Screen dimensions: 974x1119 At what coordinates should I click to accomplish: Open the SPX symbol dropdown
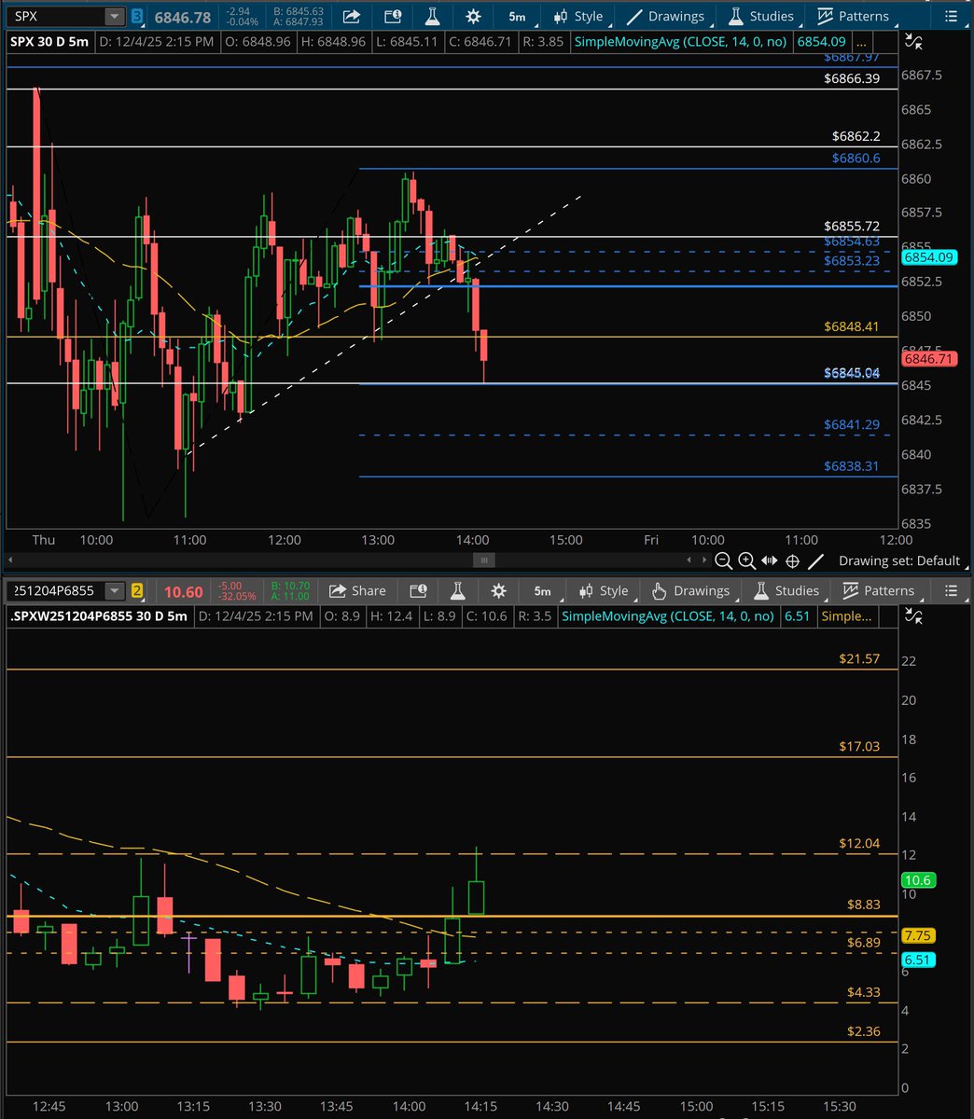pyautogui.click(x=114, y=16)
